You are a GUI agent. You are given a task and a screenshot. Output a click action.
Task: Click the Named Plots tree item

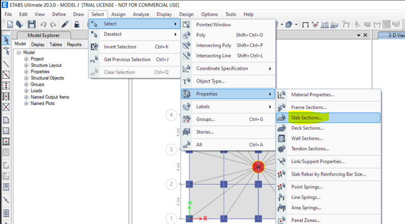pyautogui.click(x=43, y=103)
